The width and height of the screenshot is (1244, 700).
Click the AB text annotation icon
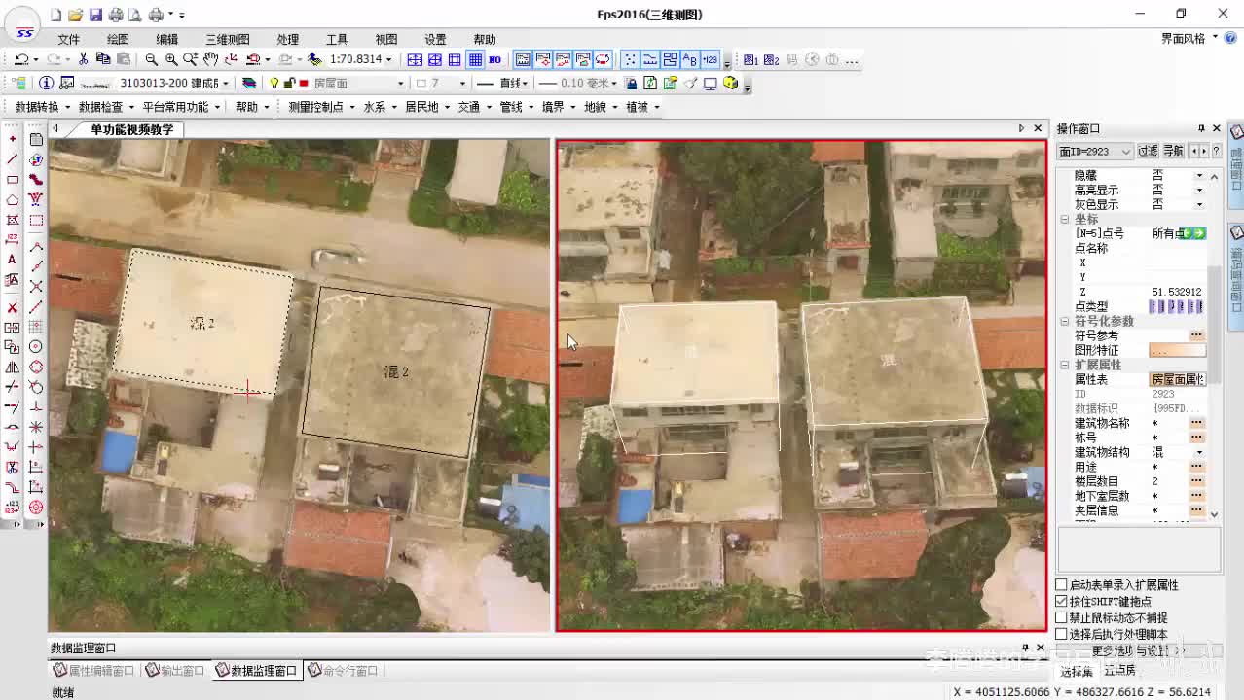[690, 59]
